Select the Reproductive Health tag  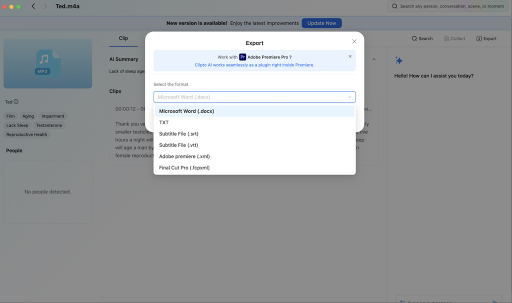coord(27,134)
